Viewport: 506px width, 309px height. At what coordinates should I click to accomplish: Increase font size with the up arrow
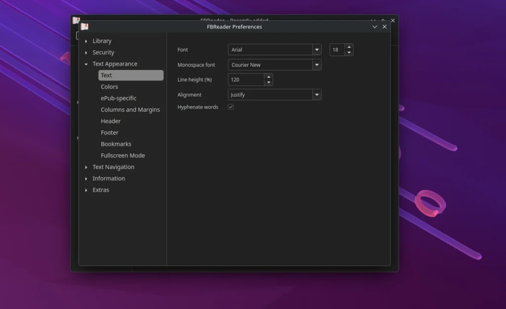point(349,47)
